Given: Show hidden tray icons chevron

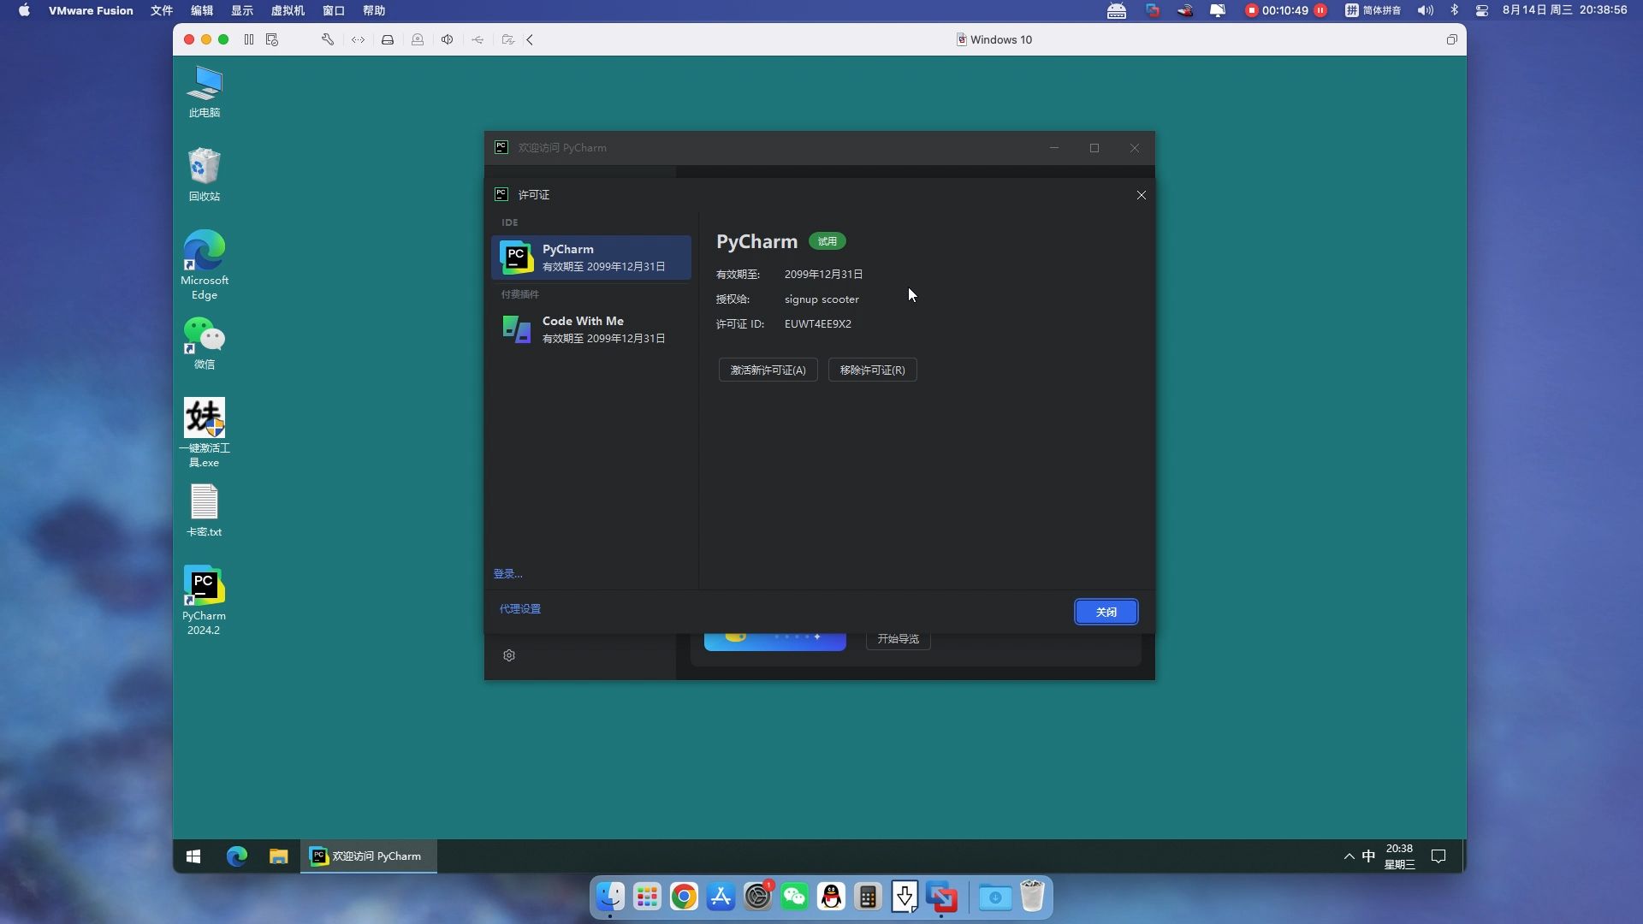Looking at the screenshot, I should [1349, 856].
